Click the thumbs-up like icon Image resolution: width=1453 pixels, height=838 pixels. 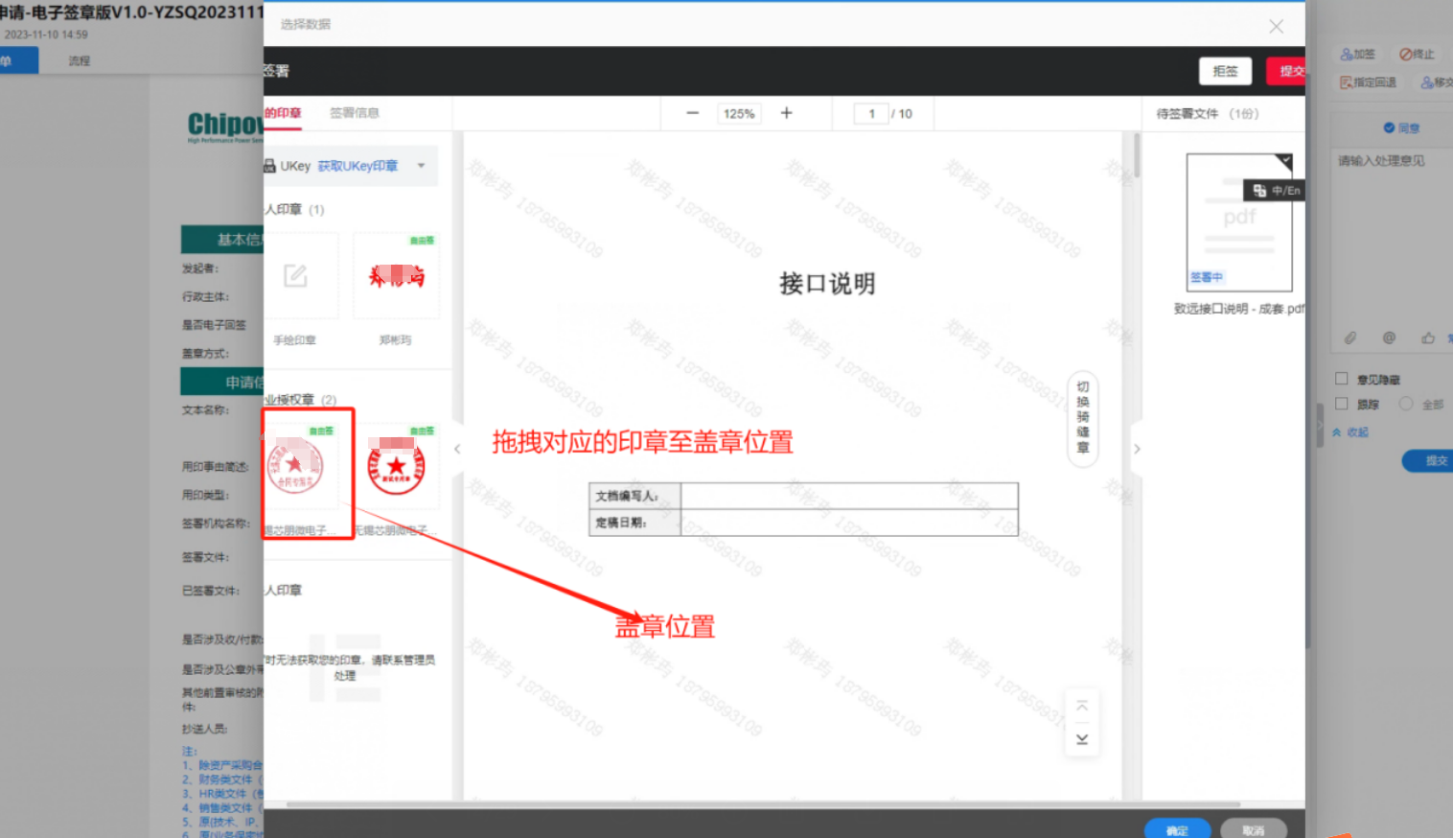(x=1428, y=338)
